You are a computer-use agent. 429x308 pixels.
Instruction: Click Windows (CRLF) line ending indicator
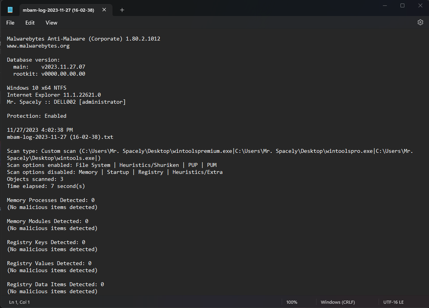[338, 302]
